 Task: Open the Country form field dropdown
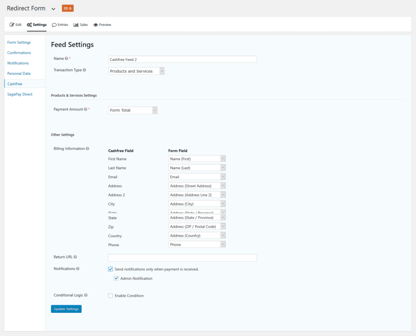click(197, 235)
